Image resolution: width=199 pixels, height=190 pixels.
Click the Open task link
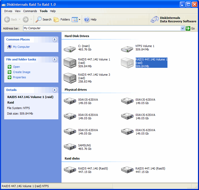(x=16, y=67)
